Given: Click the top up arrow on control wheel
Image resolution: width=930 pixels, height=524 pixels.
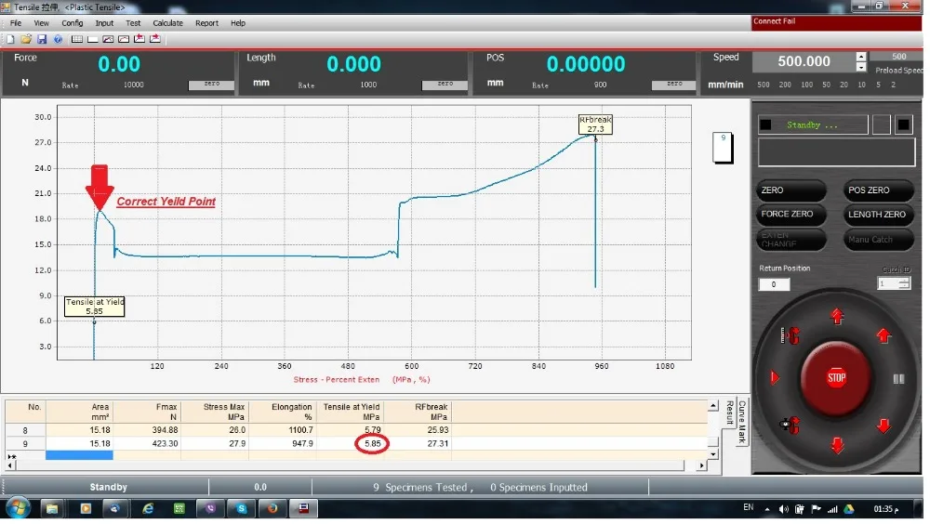Looking at the screenshot, I should coord(837,317).
